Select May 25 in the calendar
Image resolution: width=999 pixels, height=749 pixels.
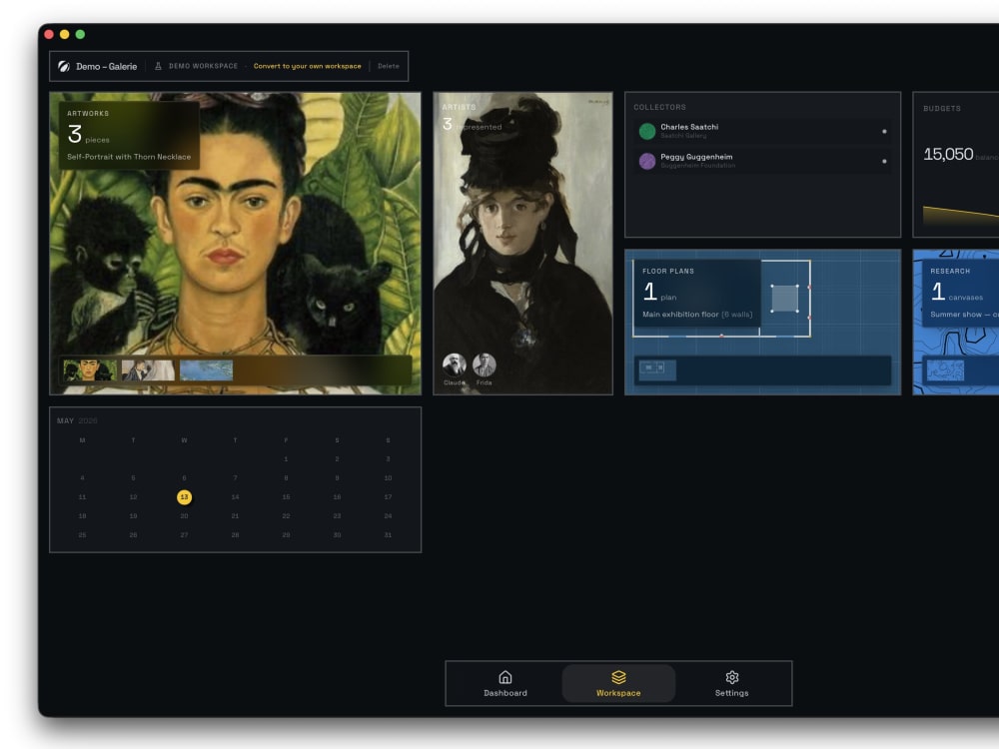82,535
